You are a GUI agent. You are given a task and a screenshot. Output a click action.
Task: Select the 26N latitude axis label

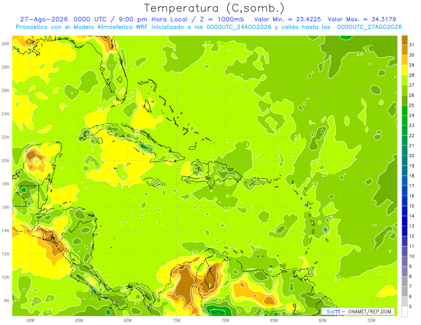click(x=6, y=90)
